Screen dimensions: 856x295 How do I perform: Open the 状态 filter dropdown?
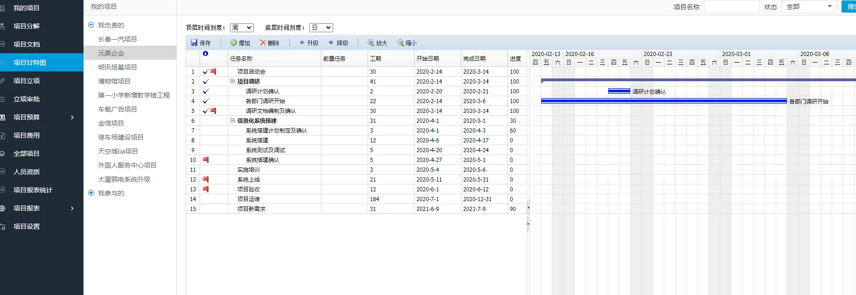[x=809, y=7]
